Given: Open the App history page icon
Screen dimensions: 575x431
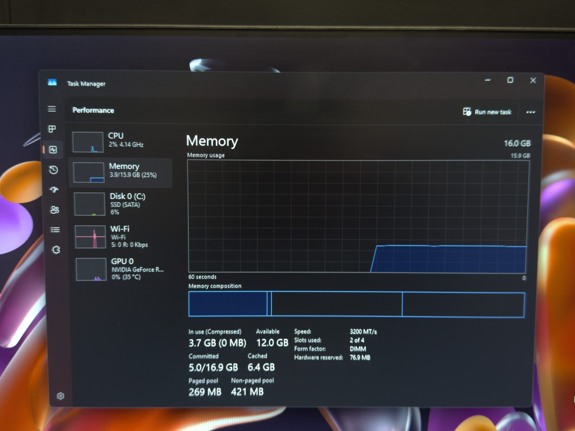Looking at the screenshot, I should (54, 170).
